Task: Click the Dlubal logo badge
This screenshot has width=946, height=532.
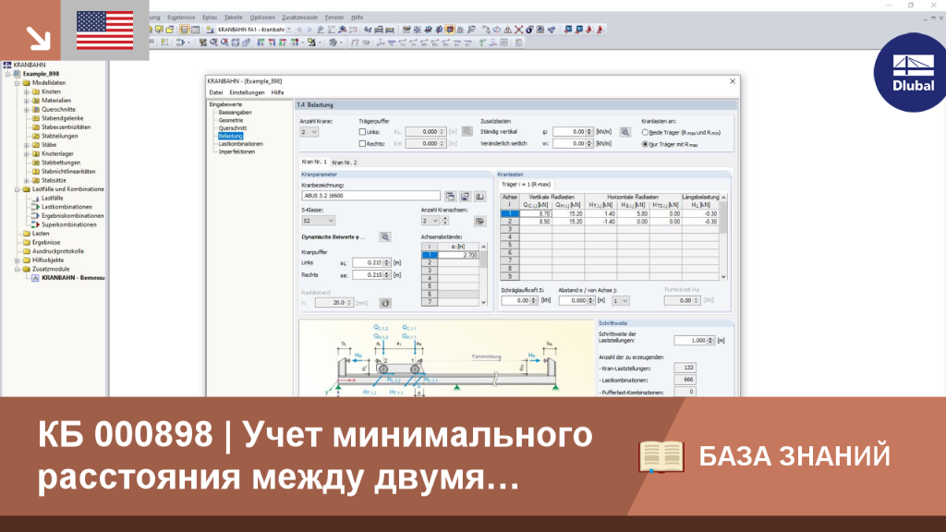Action: (x=912, y=72)
